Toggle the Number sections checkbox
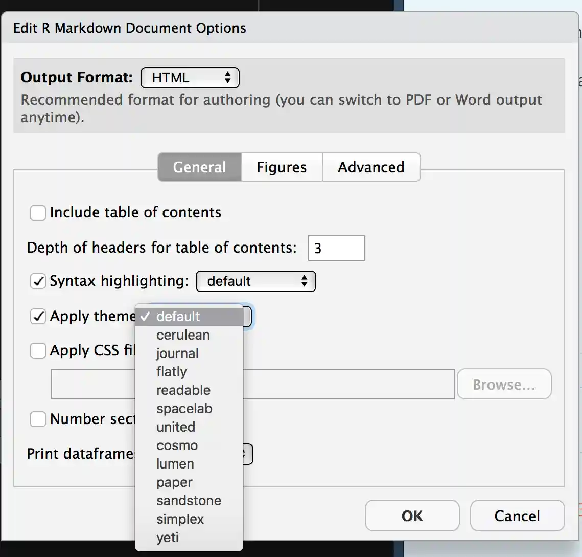582x557 pixels. 38,419
